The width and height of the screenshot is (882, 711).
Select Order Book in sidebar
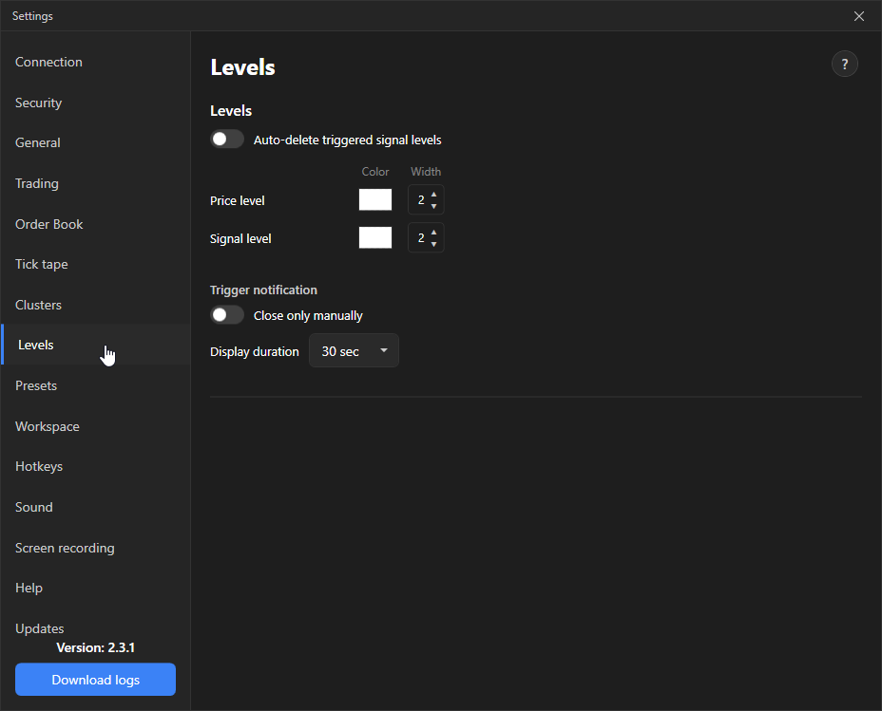tap(96, 224)
